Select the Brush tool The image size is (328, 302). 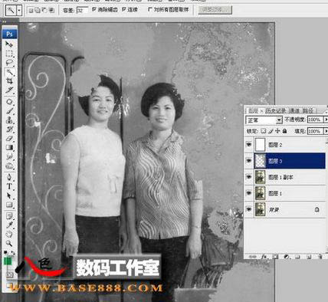click(x=9, y=111)
